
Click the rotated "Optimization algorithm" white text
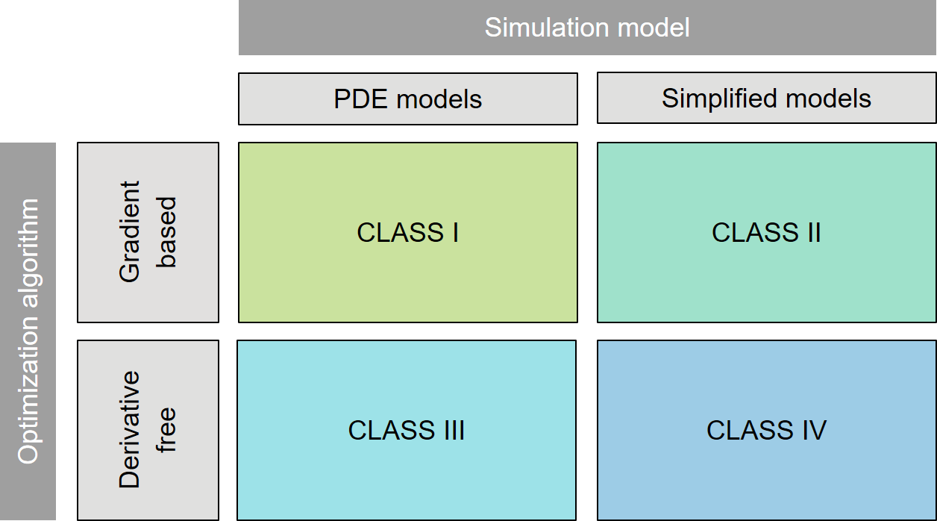pos(28,331)
